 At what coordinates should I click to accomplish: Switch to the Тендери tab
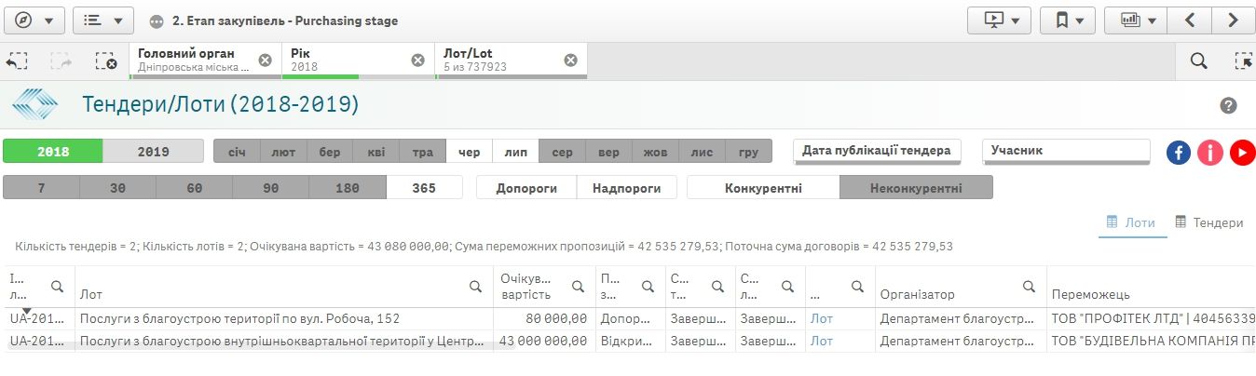coord(1209,222)
